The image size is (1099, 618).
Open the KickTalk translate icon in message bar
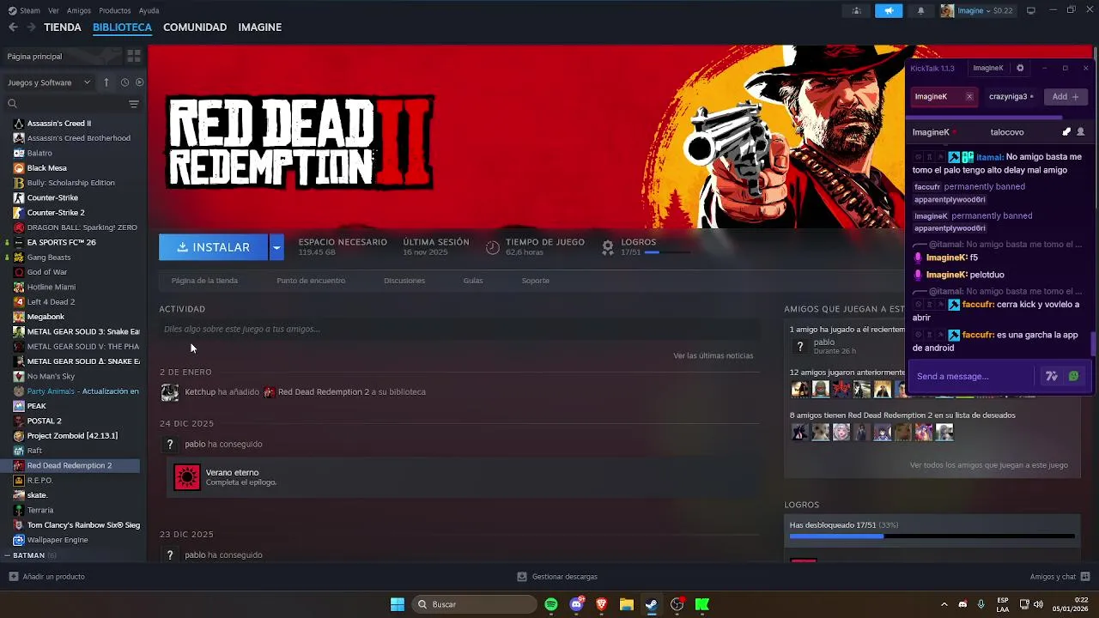click(x=1051, y=376)
